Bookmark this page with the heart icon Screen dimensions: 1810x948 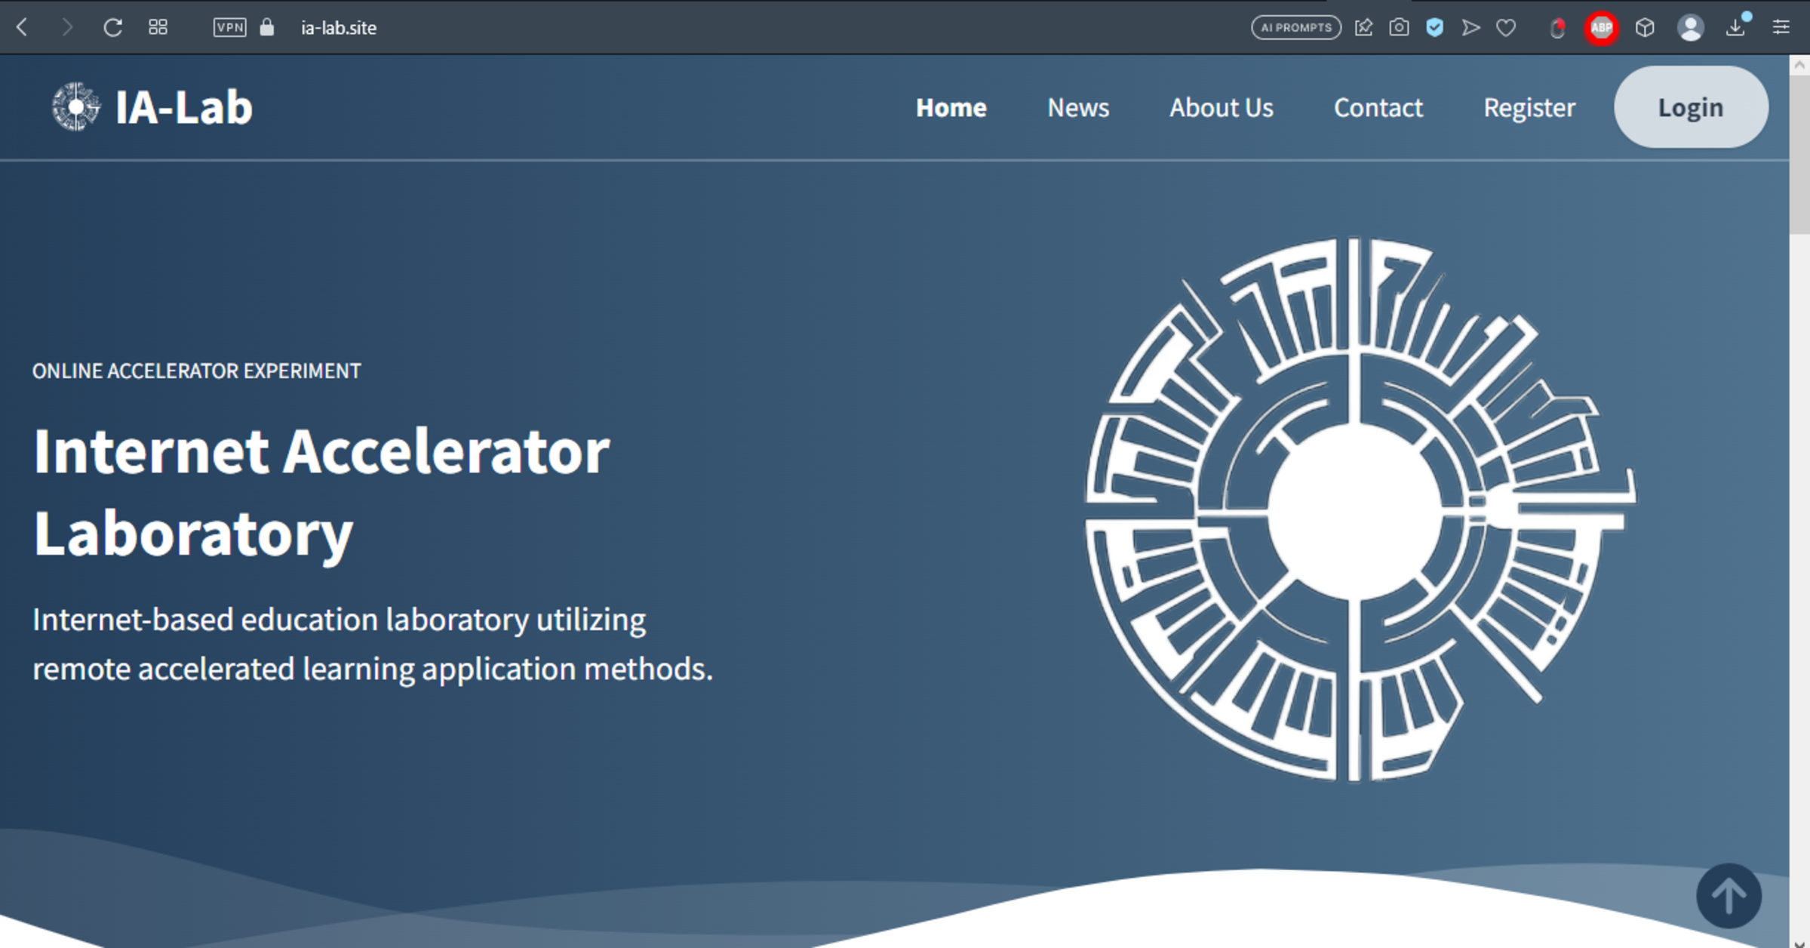pyautogui.click(x=1505, y=27)
